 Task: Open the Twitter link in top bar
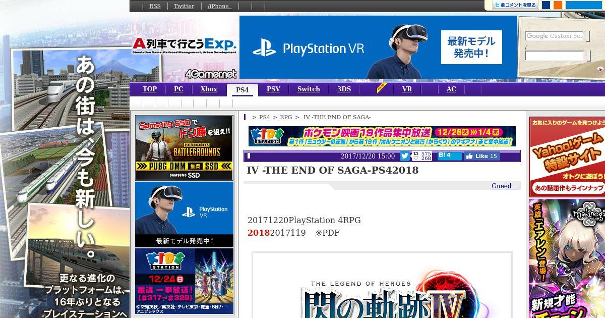click(x=184, y=6)
